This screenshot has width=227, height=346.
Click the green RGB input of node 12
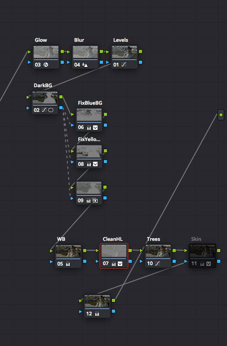(80, 301)
